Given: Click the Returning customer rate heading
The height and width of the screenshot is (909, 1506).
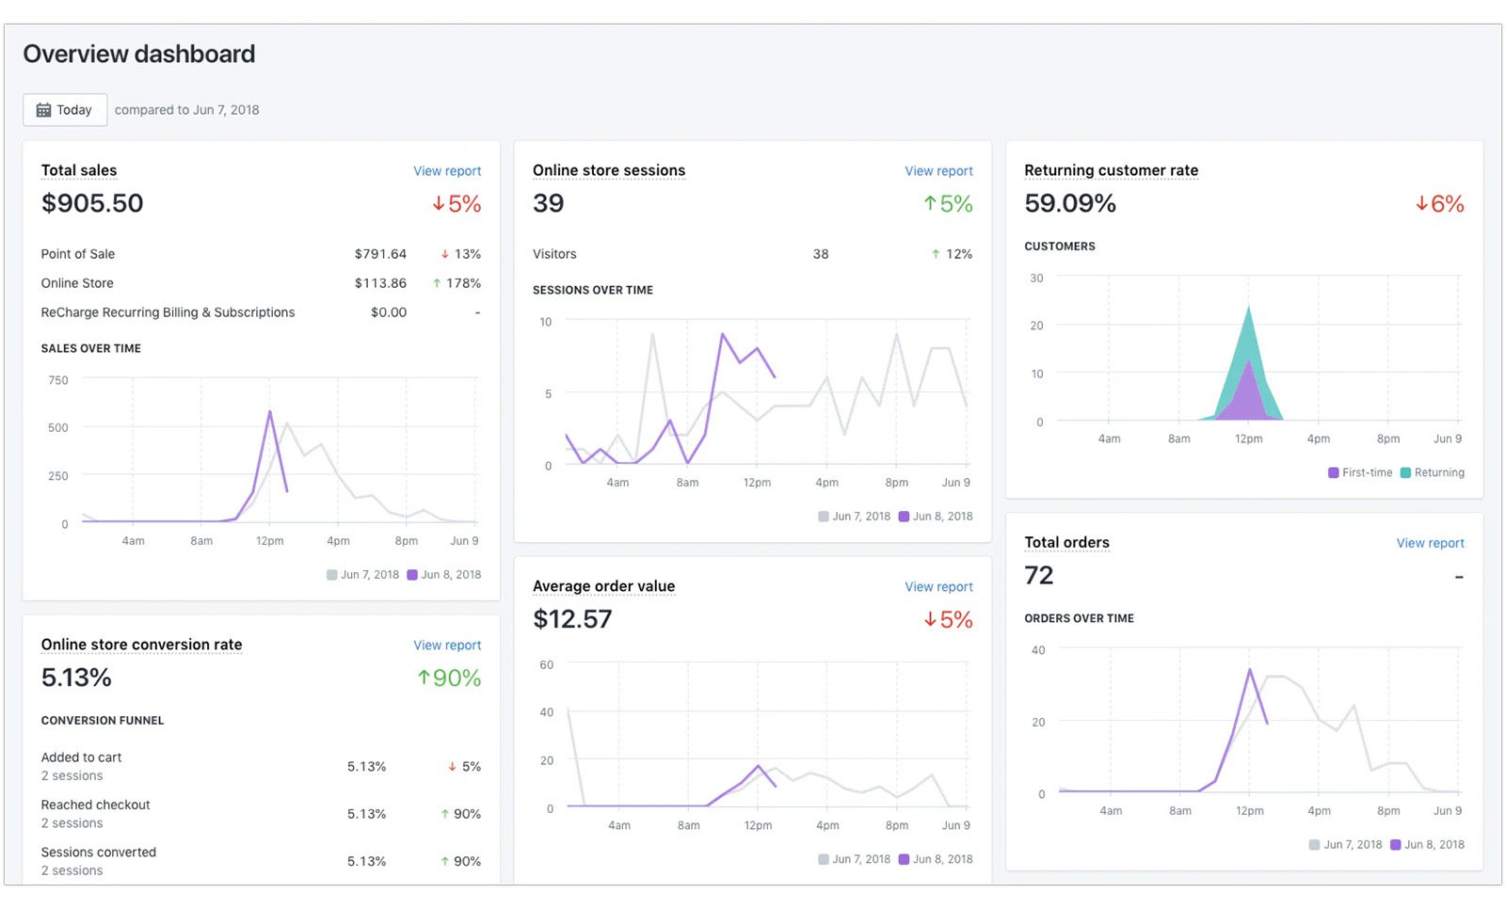Looking at the screenshot, I should point(1111,170).
